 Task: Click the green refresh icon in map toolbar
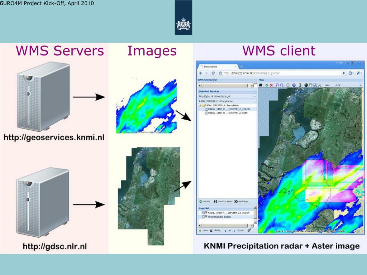267,85
